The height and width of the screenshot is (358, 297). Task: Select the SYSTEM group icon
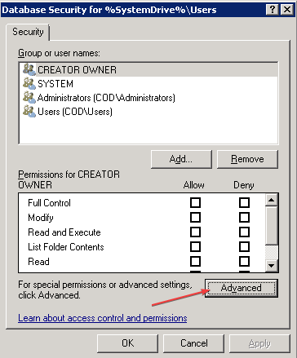click(x=29, y=83)
